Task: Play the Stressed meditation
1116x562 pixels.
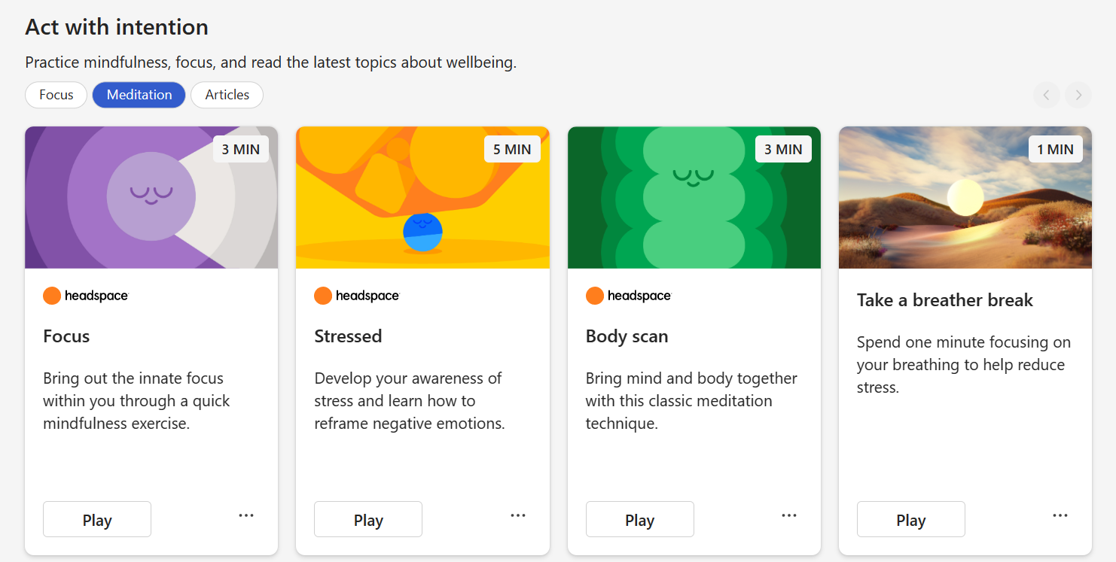Action: click(368, 520)
